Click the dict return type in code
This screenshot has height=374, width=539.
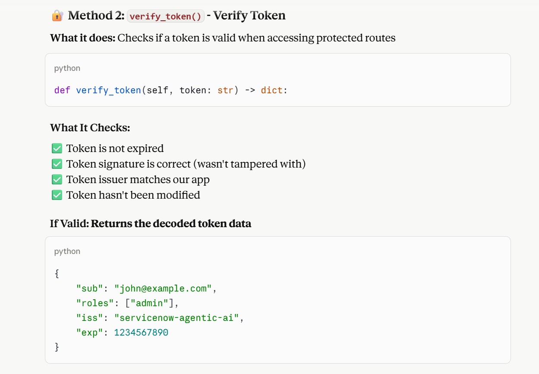tap(271, 91)
